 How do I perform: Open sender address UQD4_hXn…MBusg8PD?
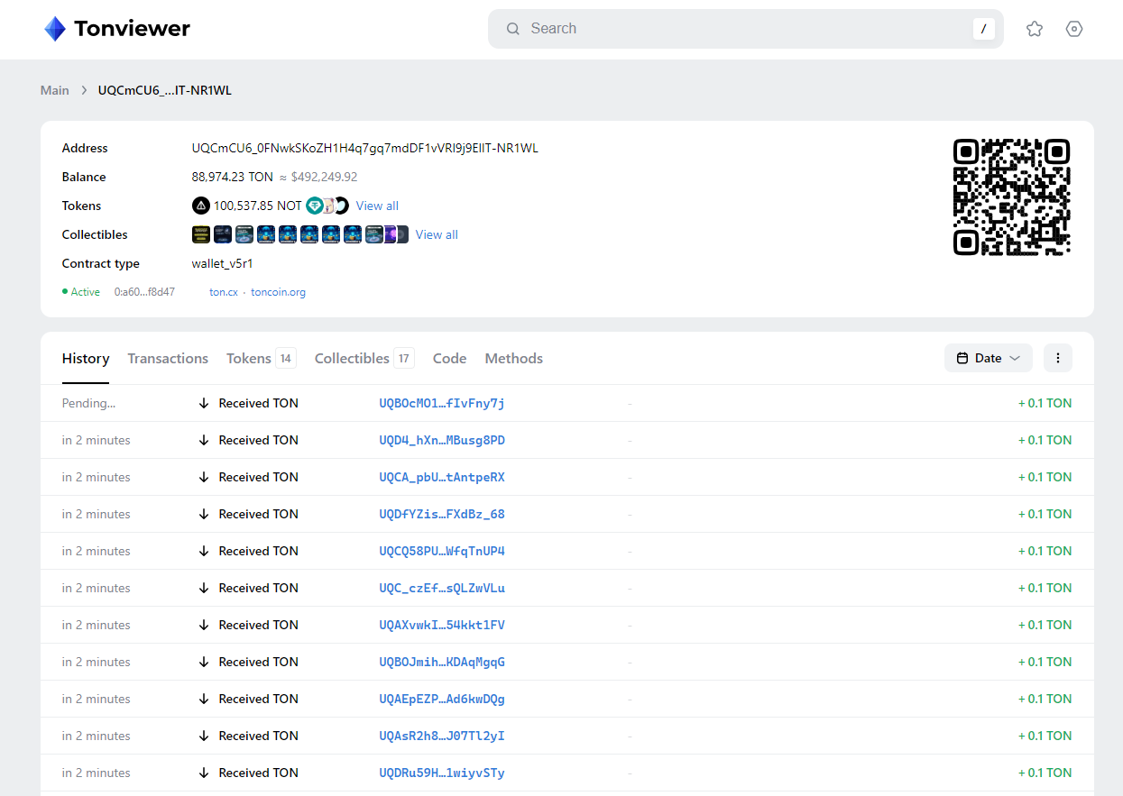(x=442, y=440)
